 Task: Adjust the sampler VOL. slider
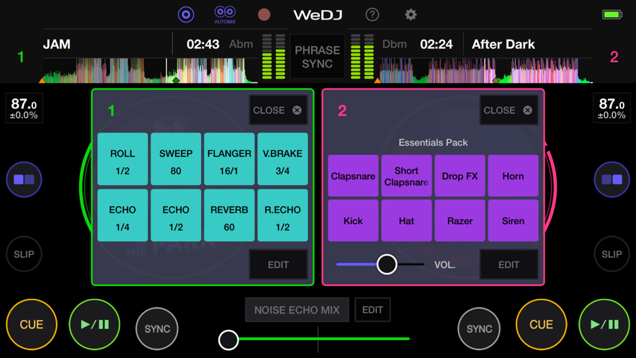click(387, 264)
